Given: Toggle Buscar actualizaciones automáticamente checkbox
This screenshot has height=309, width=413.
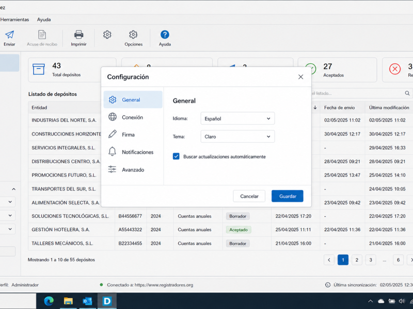Looking at the screenshot, I should [176, 157].
